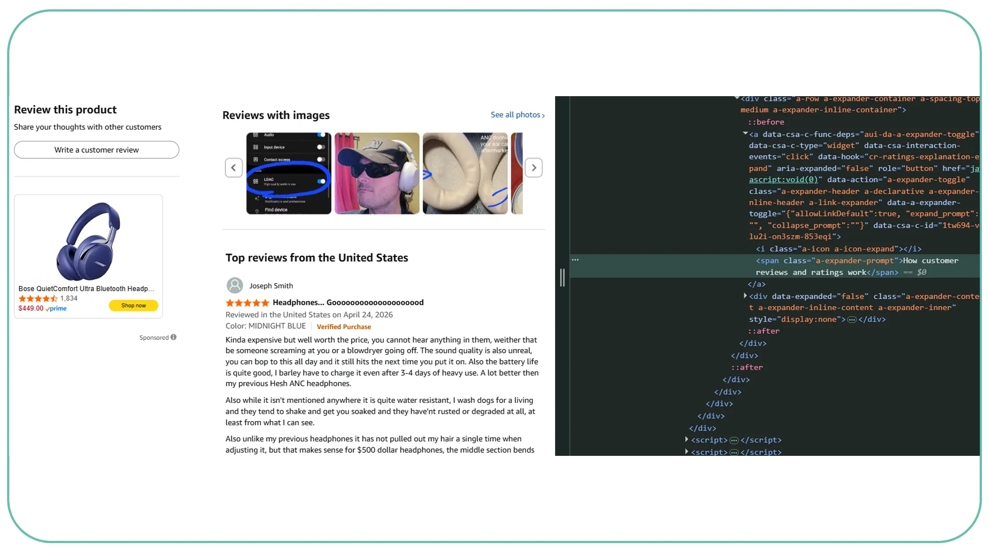Go to previous review images with left arrow

(x=234, y=168)
